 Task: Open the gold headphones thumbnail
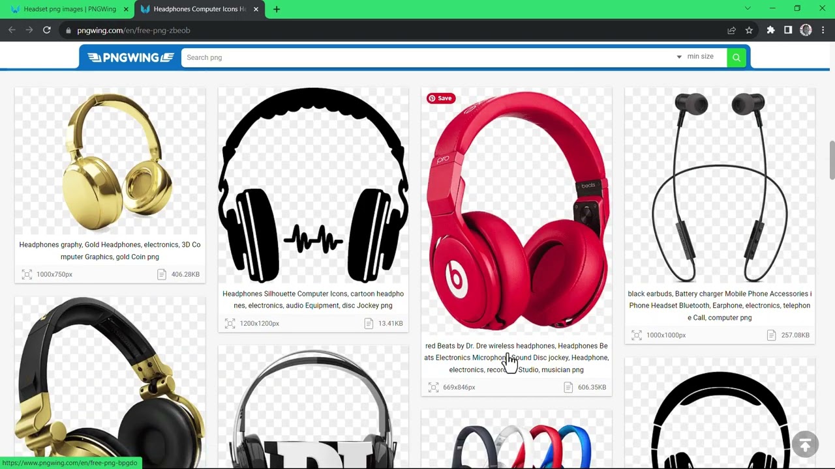110,161
